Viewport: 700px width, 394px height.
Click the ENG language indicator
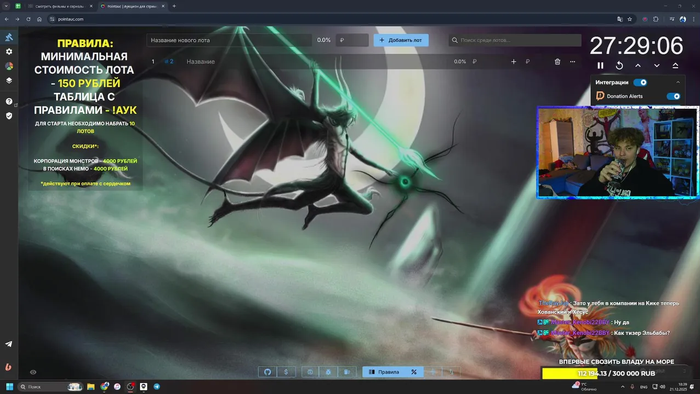[644, 387]
